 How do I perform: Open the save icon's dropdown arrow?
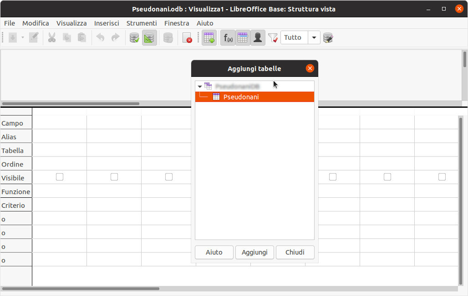[x=23, y=38]
